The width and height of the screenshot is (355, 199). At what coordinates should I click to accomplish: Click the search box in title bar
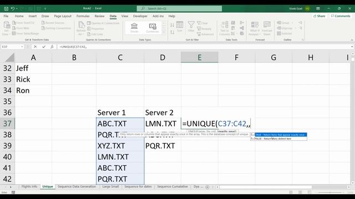point(179,9)
